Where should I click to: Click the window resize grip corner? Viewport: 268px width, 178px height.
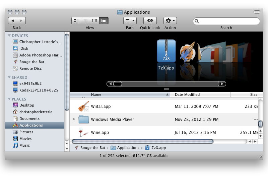point(260,157)
